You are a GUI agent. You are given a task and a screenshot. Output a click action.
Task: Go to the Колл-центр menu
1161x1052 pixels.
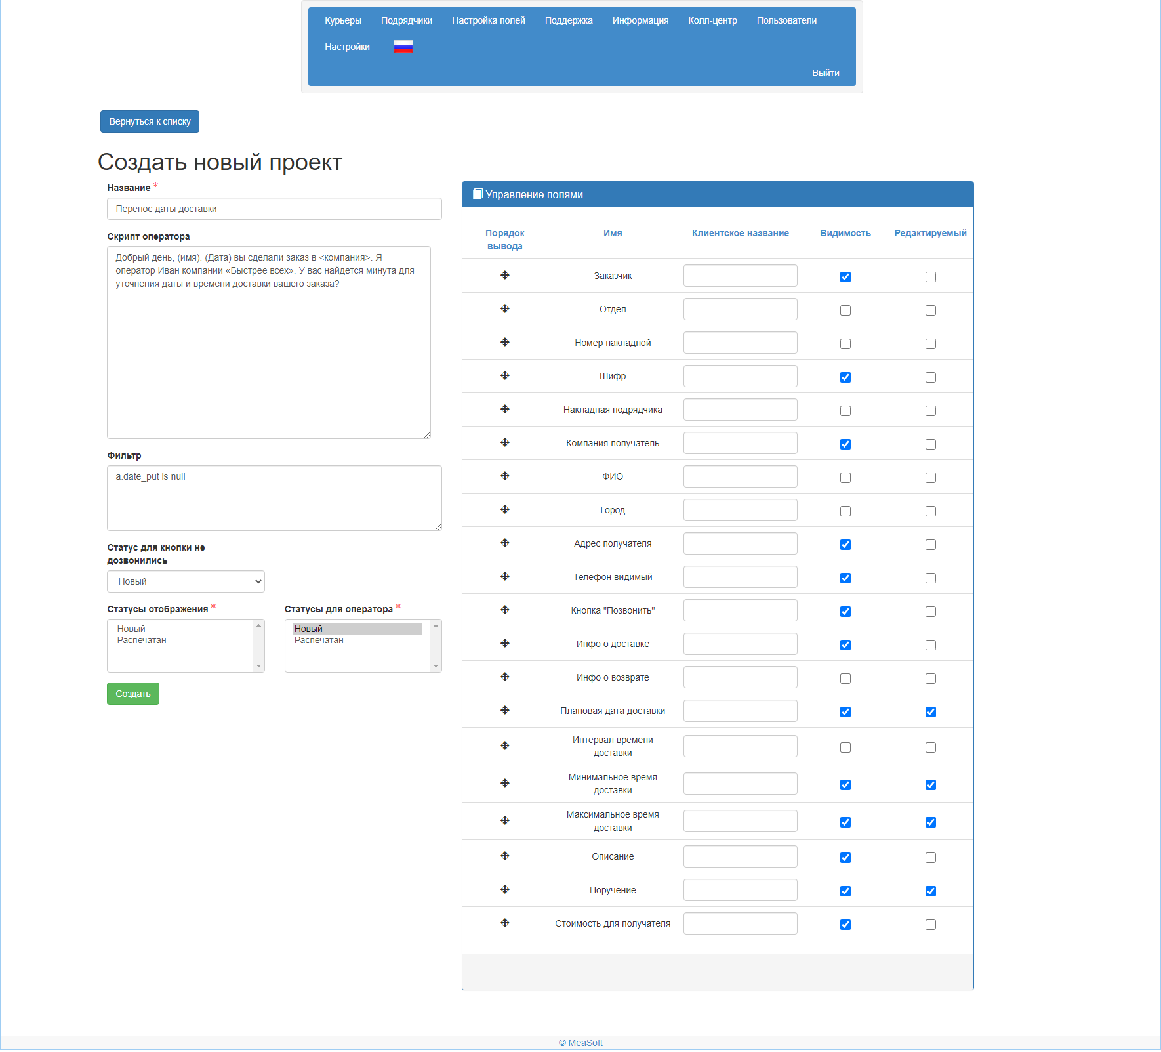pos(713,20)
